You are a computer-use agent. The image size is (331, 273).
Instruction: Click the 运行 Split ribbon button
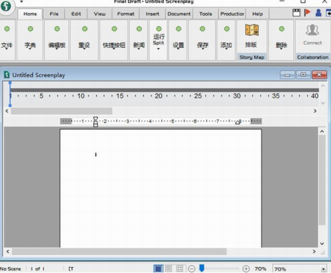point(158,40)
